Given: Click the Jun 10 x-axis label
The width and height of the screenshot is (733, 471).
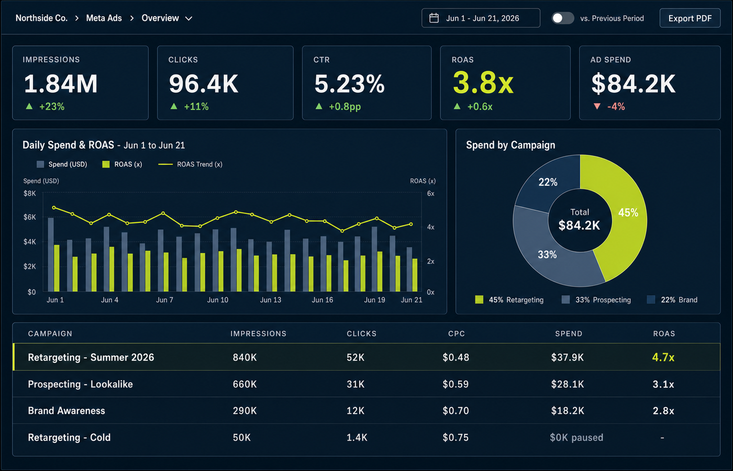Looking at the screenshot, I should (x=218, y=300).
